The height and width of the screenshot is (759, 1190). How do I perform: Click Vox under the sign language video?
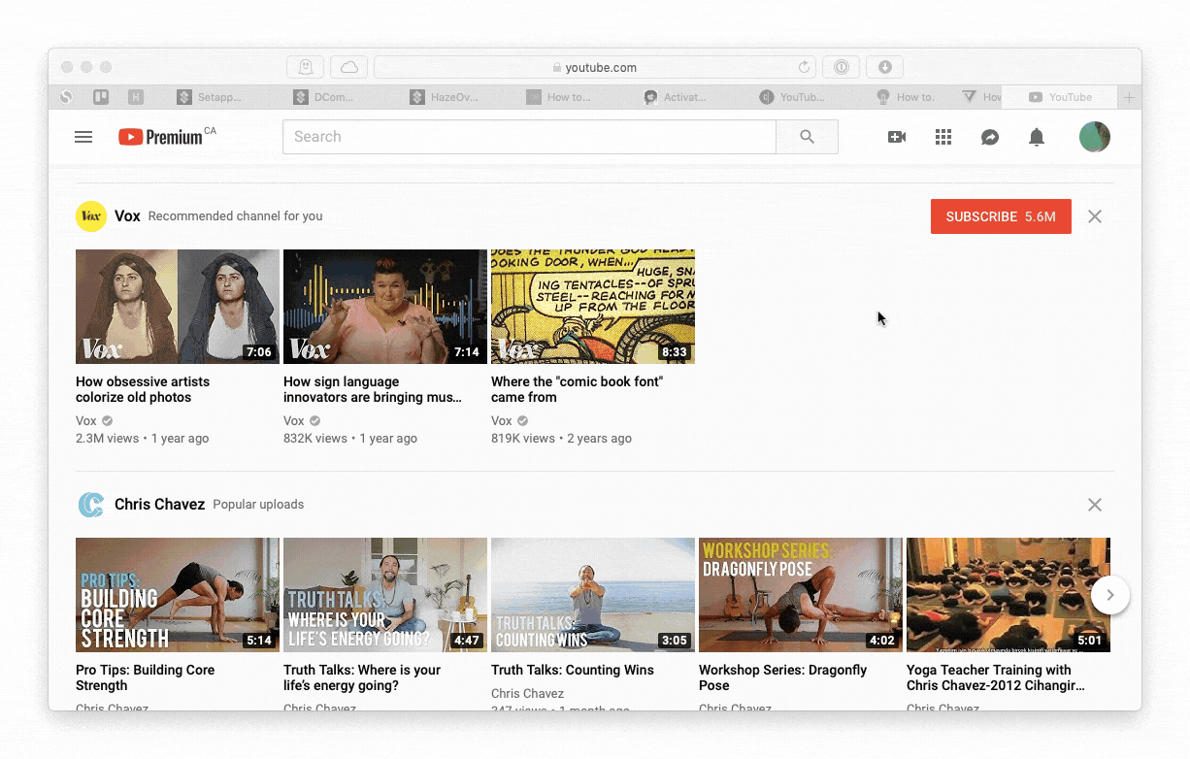[x=294, y=421]
